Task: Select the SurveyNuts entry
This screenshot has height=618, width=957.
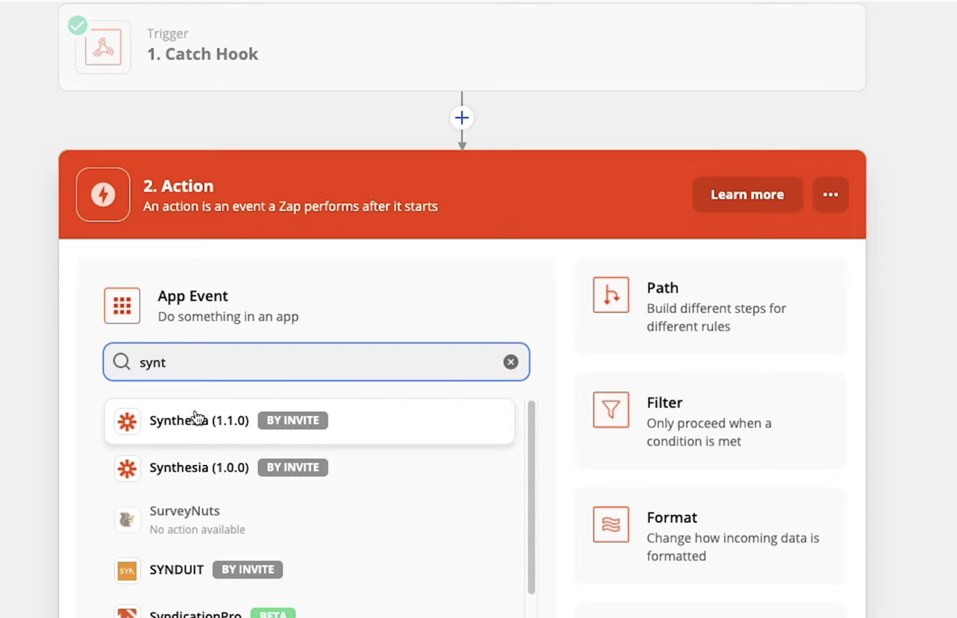Action: (x=309, y=519)
